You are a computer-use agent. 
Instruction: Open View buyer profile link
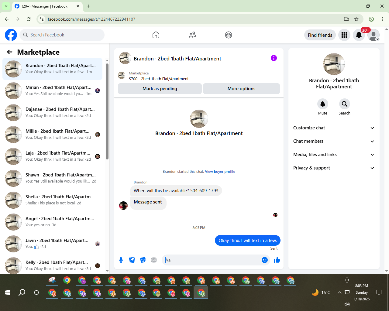[220, 172]
